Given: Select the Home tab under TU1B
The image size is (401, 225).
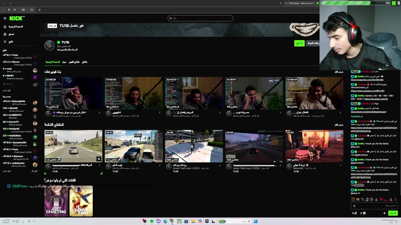Looking at the screenshot, I should click(x=53, y=62).
